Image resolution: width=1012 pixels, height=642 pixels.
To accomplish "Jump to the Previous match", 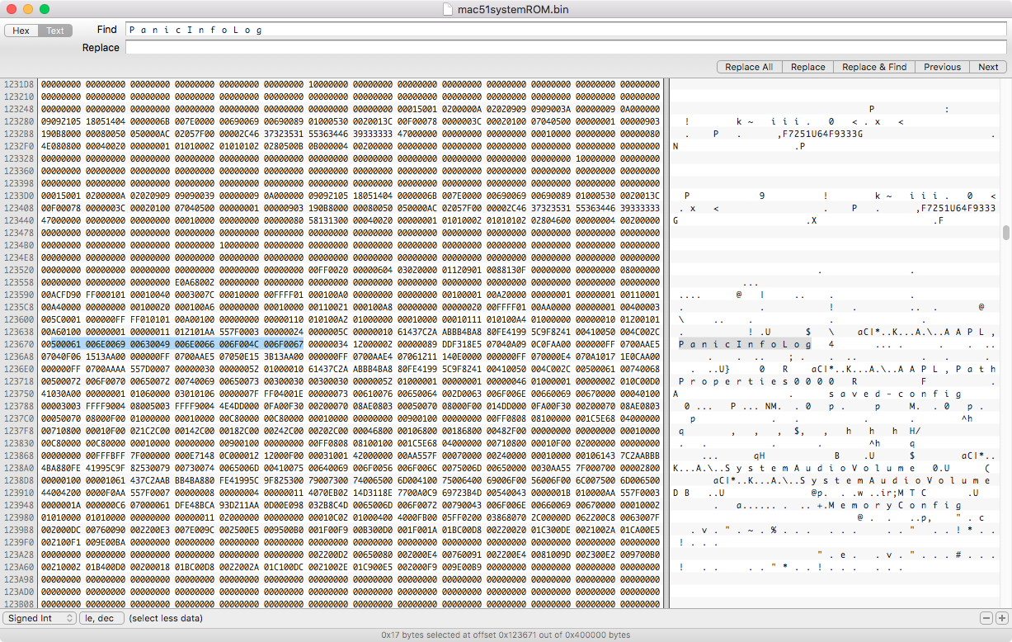I will [942, 67].
